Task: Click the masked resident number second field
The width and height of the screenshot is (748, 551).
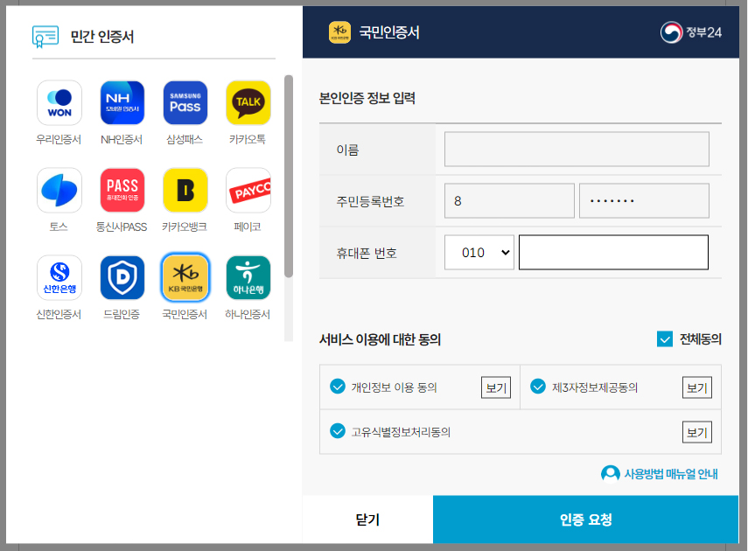Action: [644, 201]
